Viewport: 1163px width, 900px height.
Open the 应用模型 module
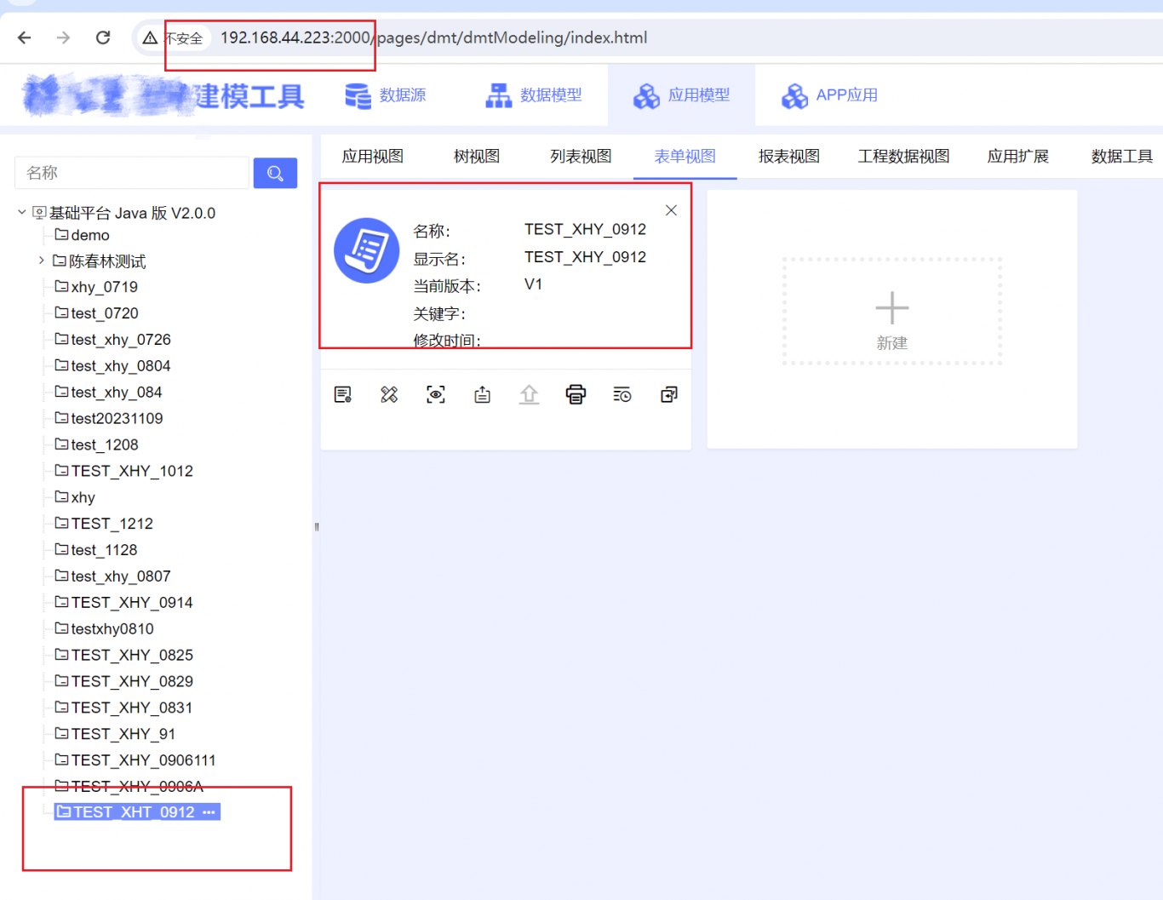point(681,95)
